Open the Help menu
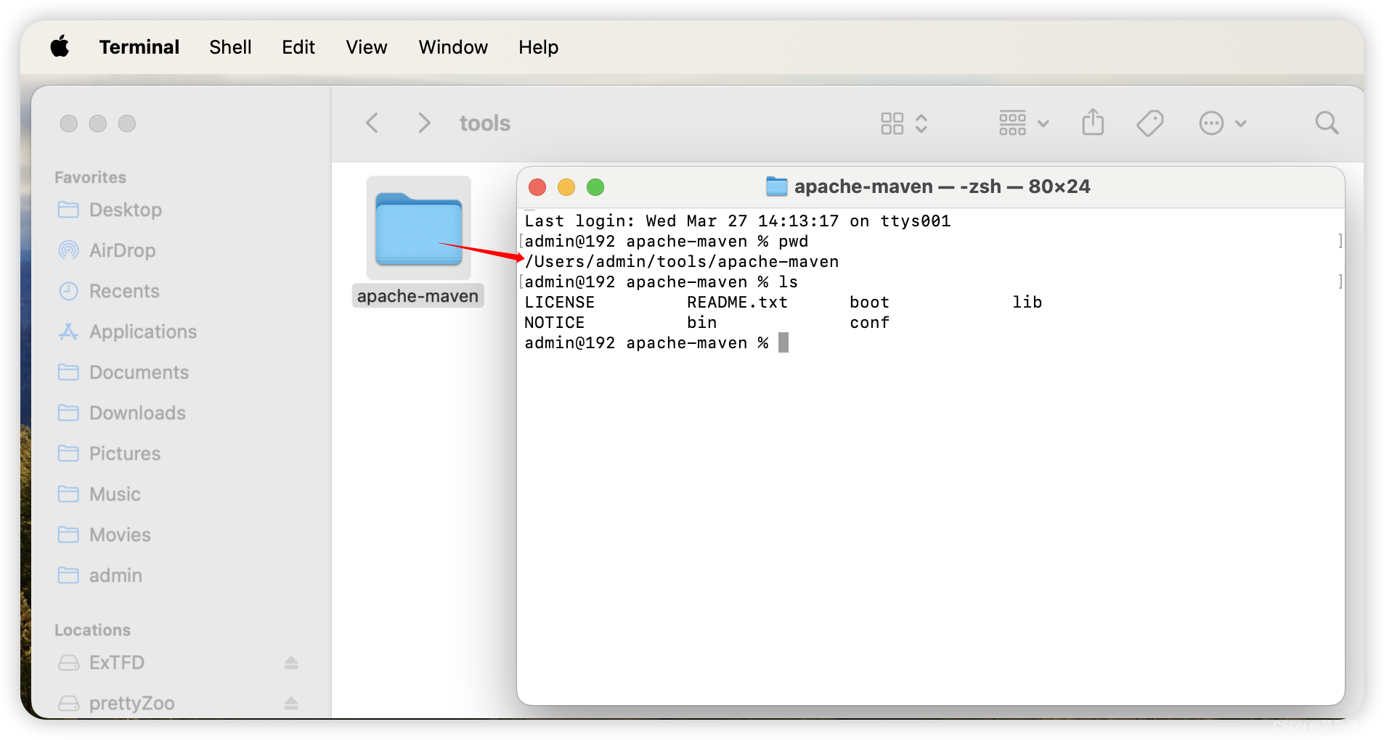This screenshot has height=740, width=1384. coord(538,47)
